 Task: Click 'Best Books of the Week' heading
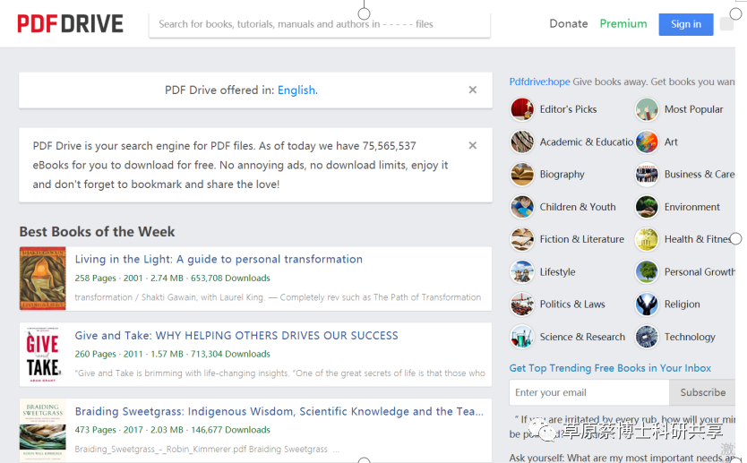[x=98, y=231]
